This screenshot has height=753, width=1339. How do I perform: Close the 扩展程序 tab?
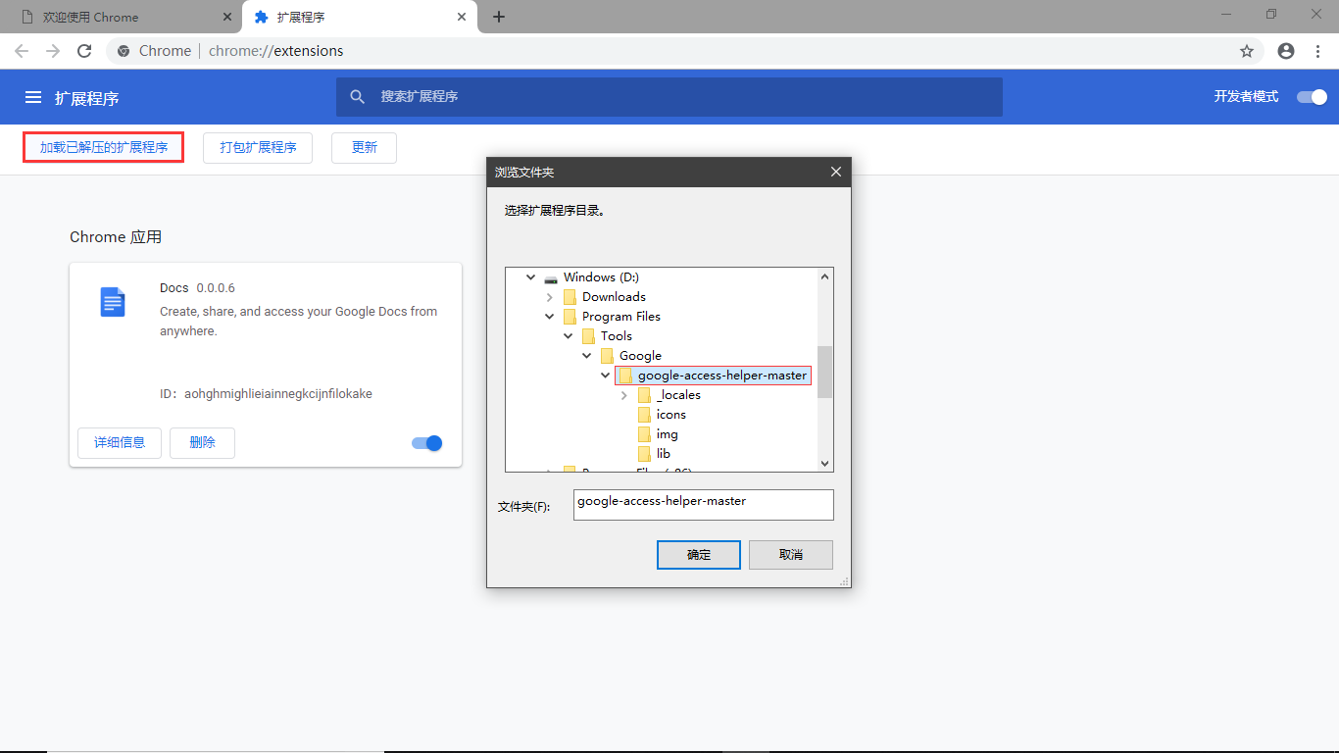tap(462, 17)
